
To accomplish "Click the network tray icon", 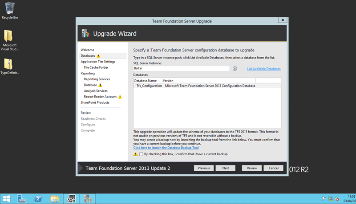I will click(x=330, y=199).
